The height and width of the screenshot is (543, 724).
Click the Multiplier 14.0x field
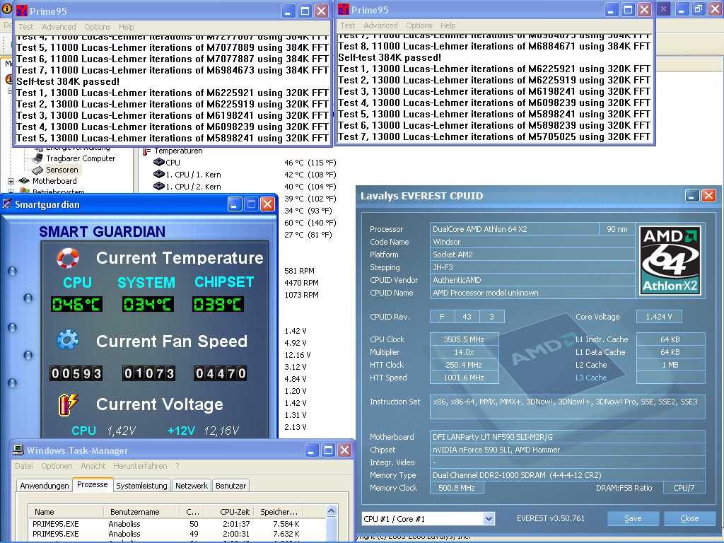tap(464, 352)
